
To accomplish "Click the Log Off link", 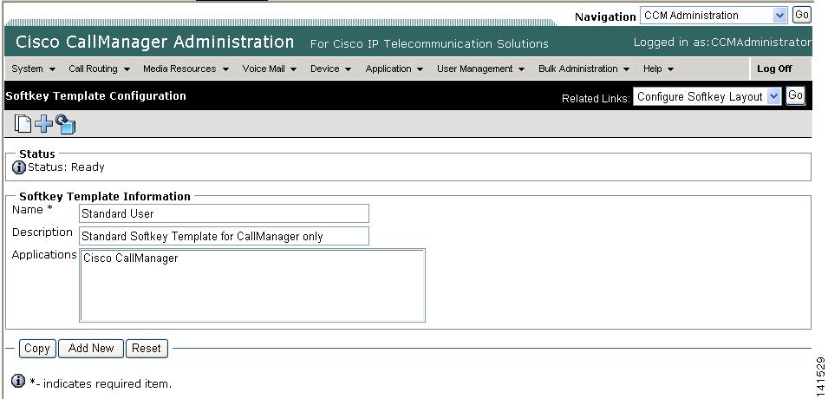I will [774, 69].
